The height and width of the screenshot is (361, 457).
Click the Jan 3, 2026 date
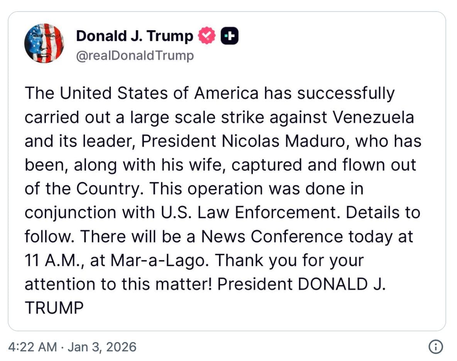pos(102,347)
